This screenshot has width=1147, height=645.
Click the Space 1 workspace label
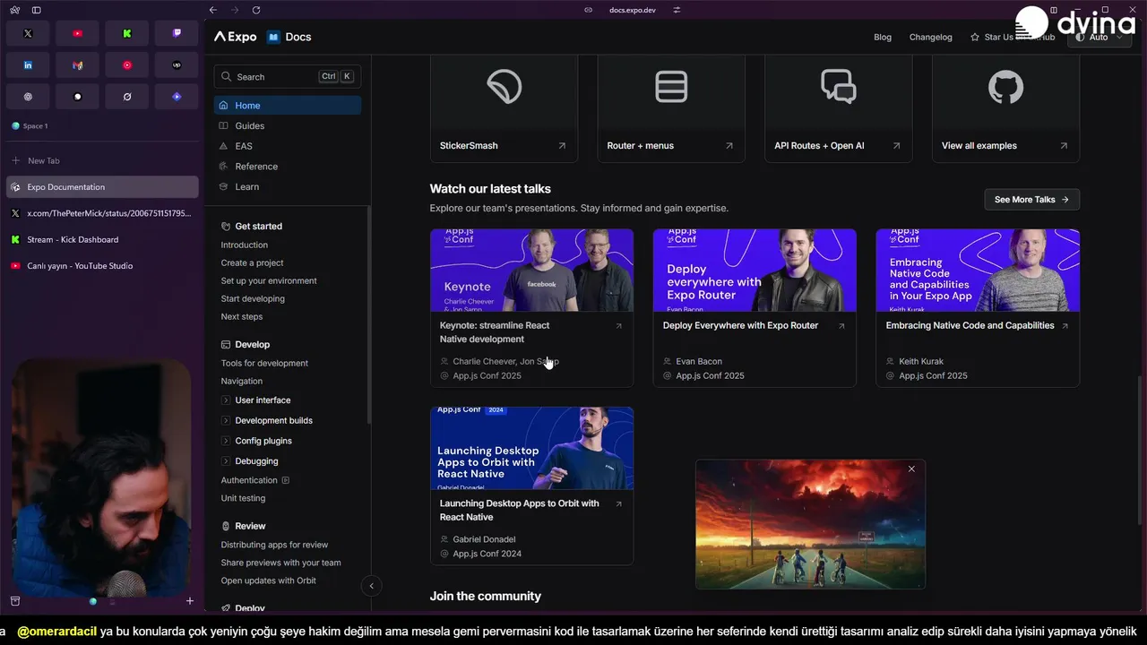click(35, 126)
